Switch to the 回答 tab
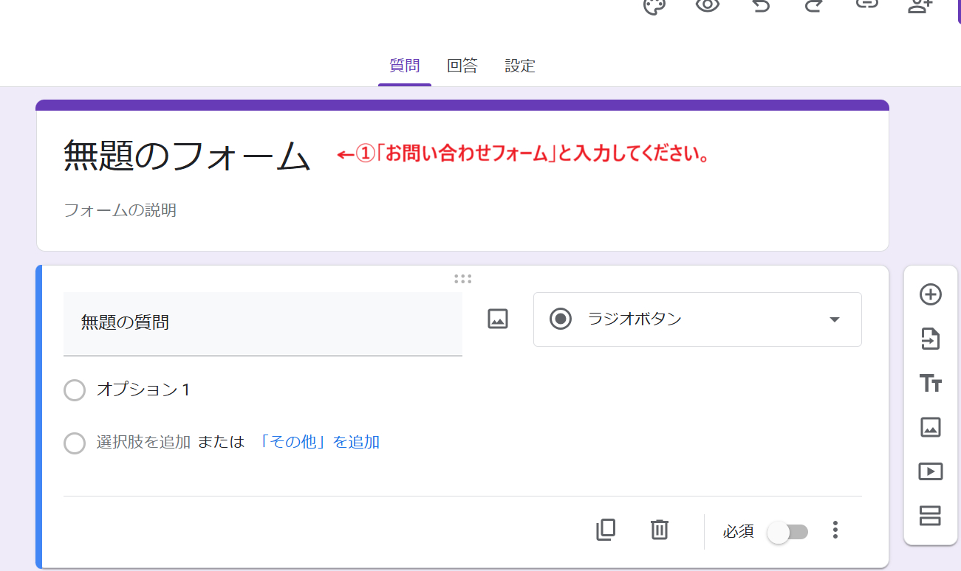 pos(462,66)
